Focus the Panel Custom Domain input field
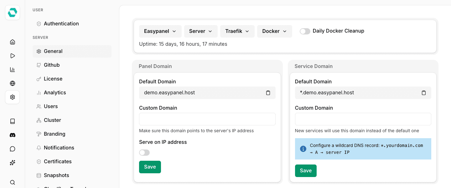 tap(207, 119)
